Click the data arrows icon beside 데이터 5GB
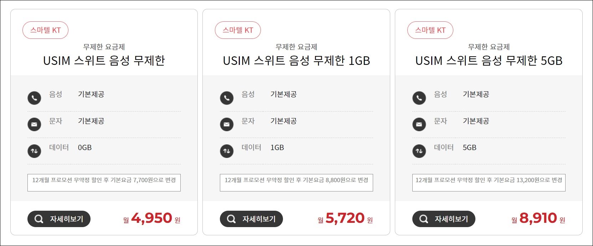This screenshot has width=593, height=246. 419,151
